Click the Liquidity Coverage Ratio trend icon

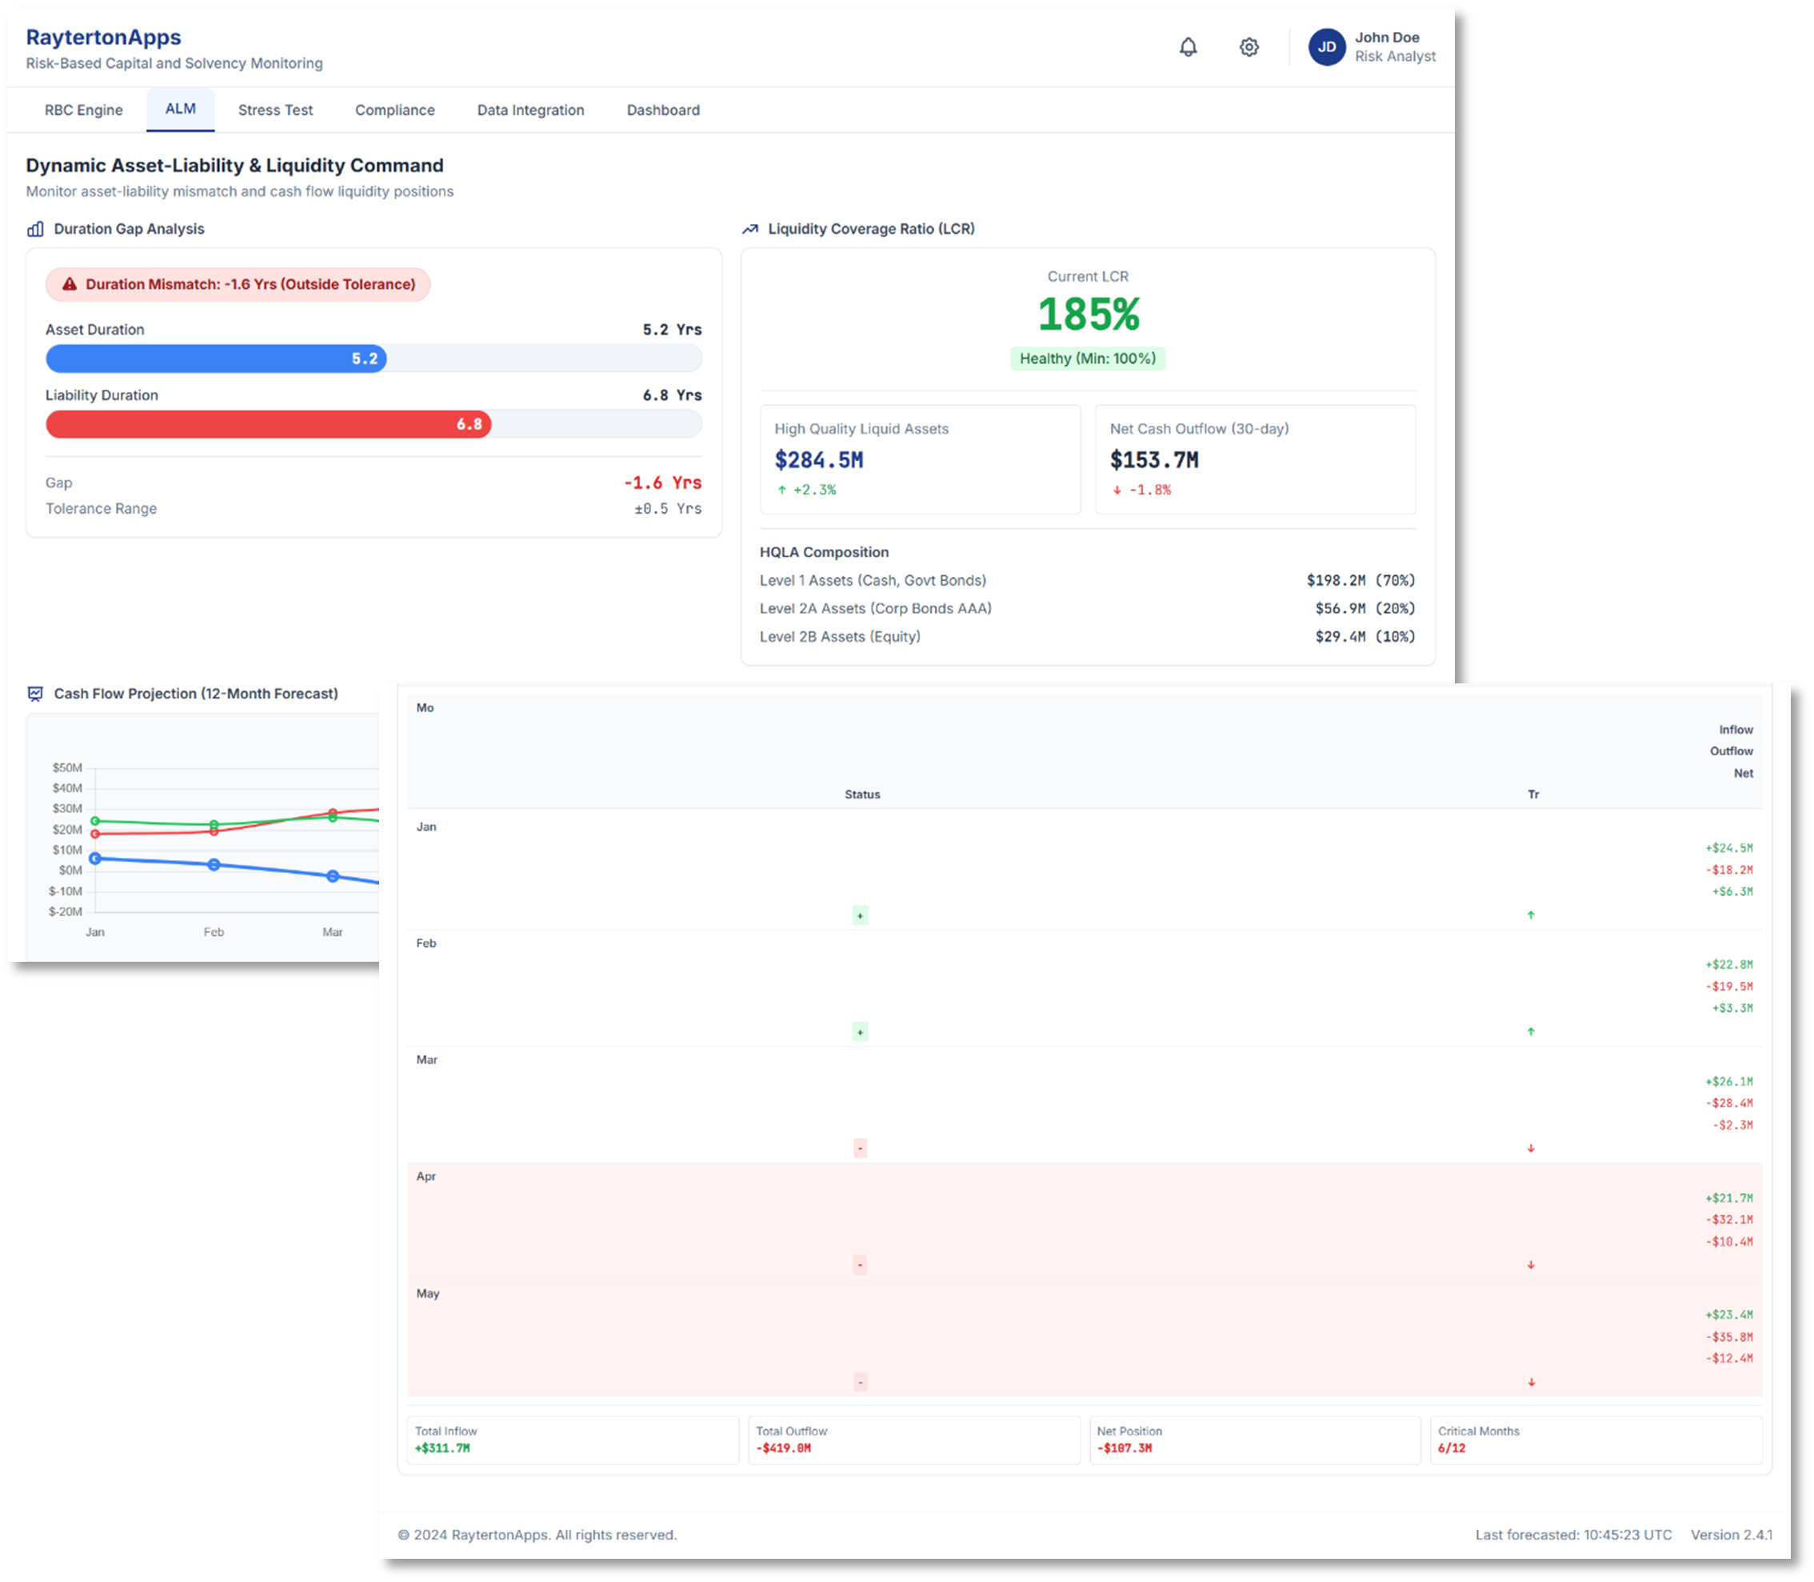tap(750, 229)
